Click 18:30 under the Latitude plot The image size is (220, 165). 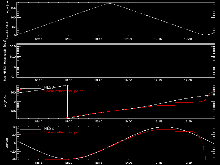pyautogui.click(x=68, y=163)
